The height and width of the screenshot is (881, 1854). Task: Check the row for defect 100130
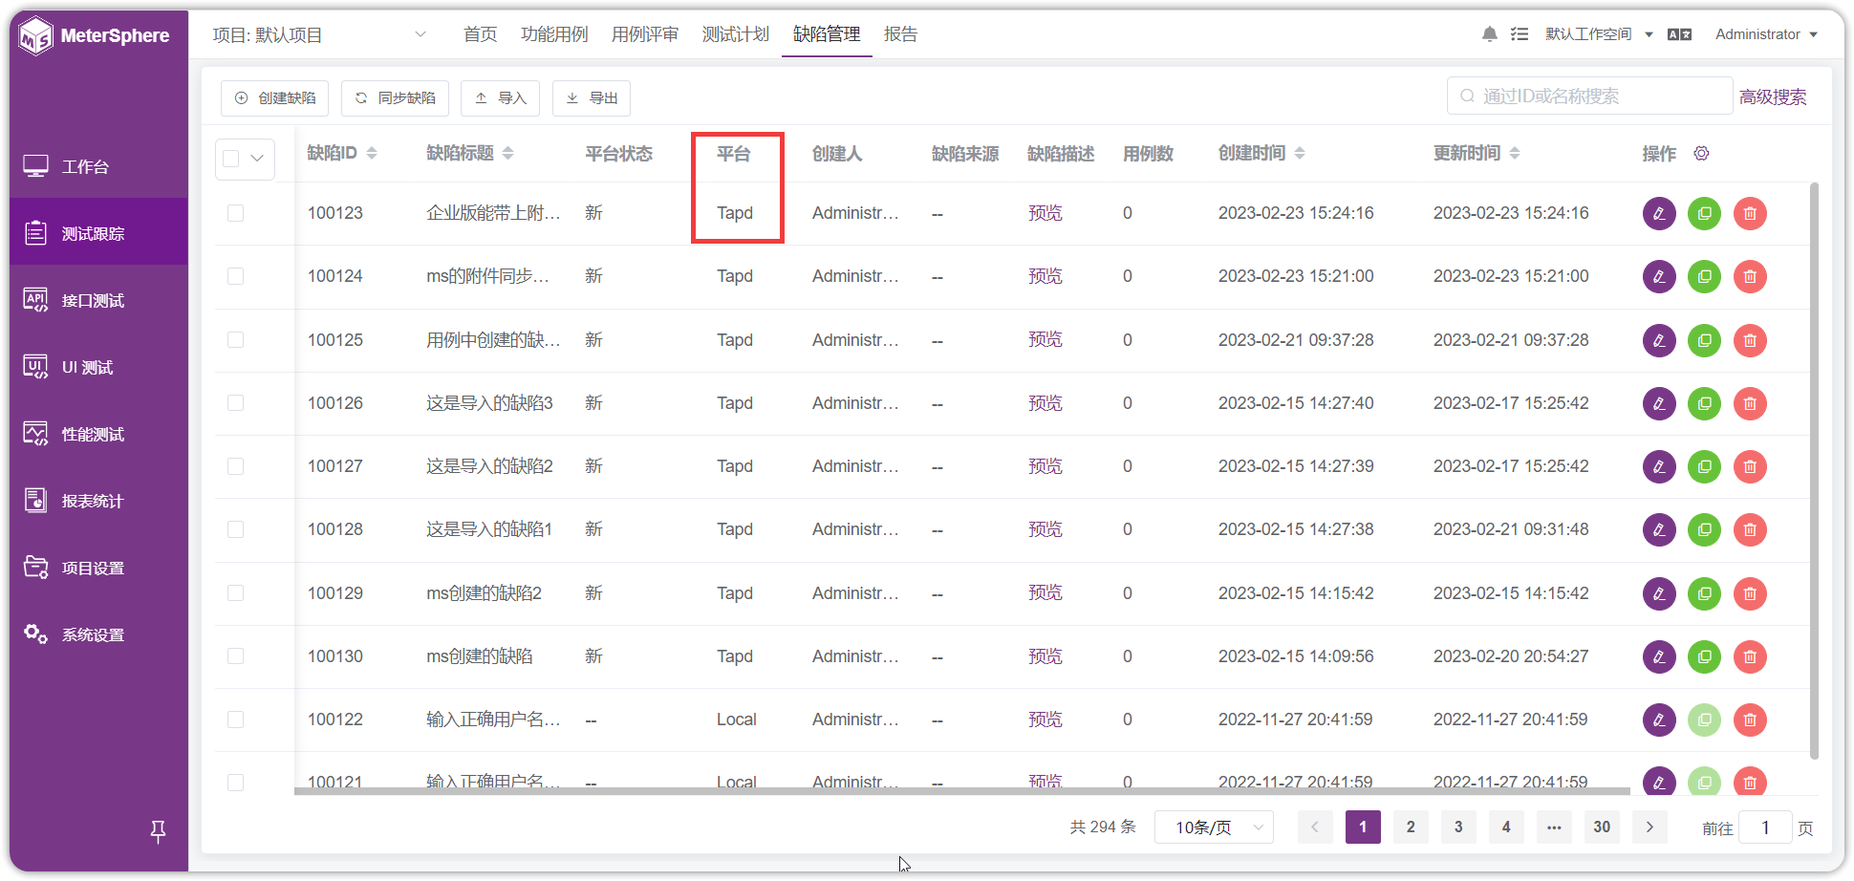(235, 656)
